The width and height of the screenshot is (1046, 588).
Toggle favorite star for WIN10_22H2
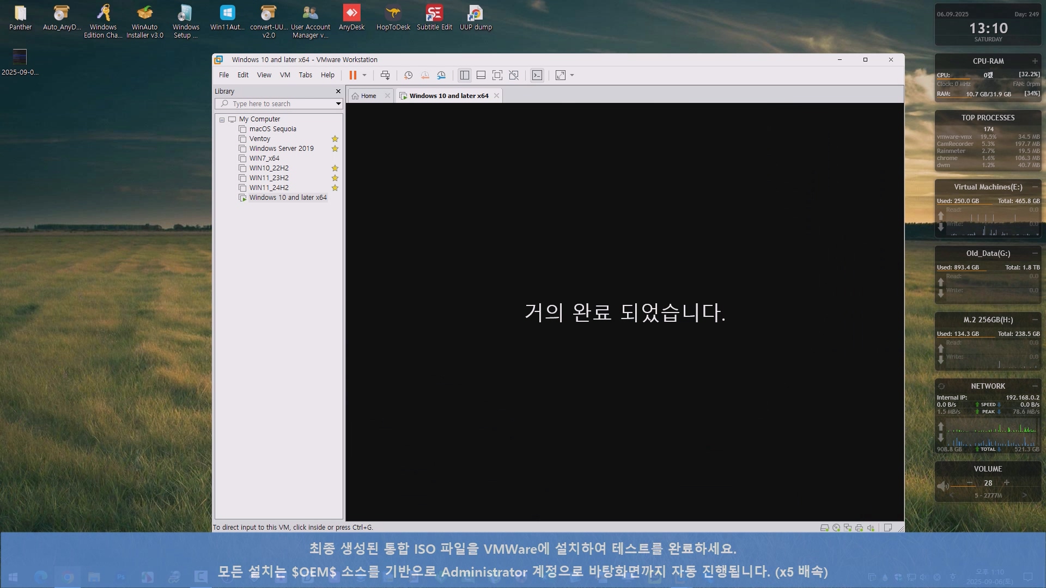[335, 168]
